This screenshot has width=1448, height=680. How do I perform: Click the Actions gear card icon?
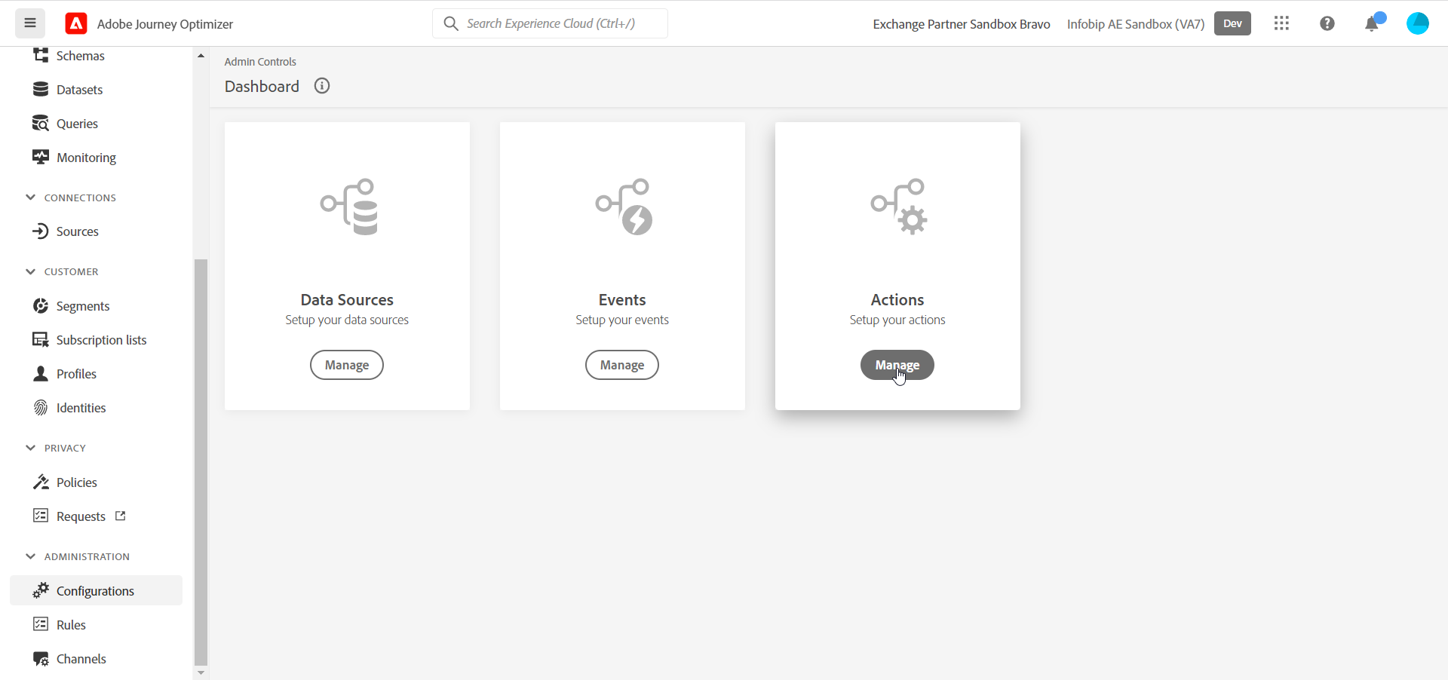tap(899, 207)
